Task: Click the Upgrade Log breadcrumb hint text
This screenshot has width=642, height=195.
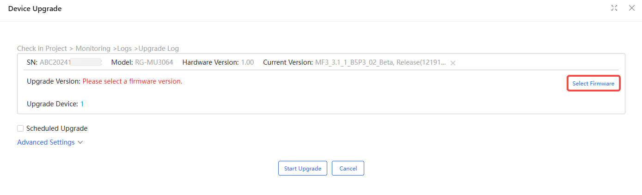Action: click(x=159, y=49)
